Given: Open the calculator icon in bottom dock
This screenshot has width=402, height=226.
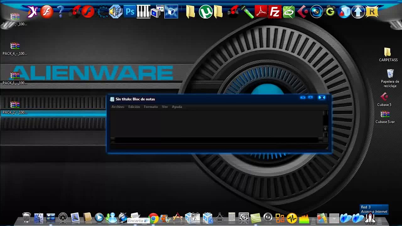Looking at the screenshot, I should click(x=231, y=218).
